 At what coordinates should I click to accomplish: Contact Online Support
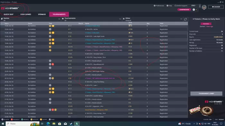181,5
